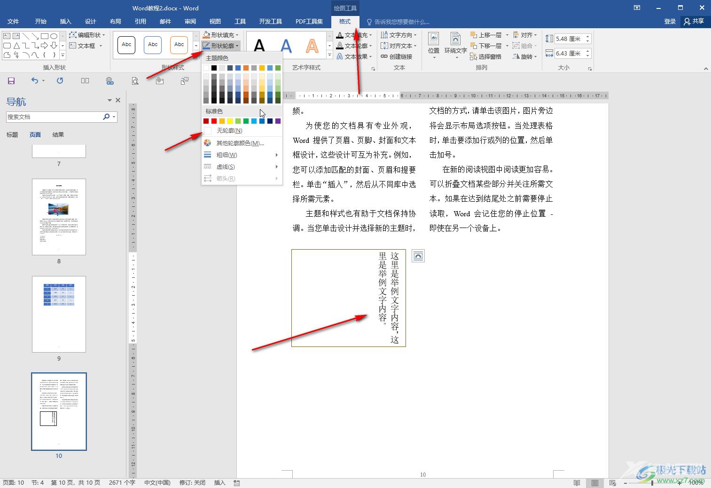Screen dimensions: 711x488
Task: Switch to View (视图) ribbon tab
Action: 215,22
